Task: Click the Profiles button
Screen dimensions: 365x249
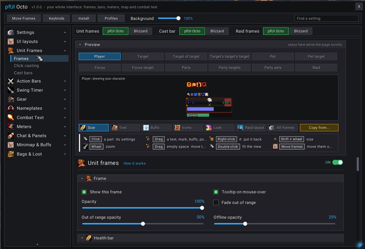Action: pyautogui.click(x=111, y=18)
